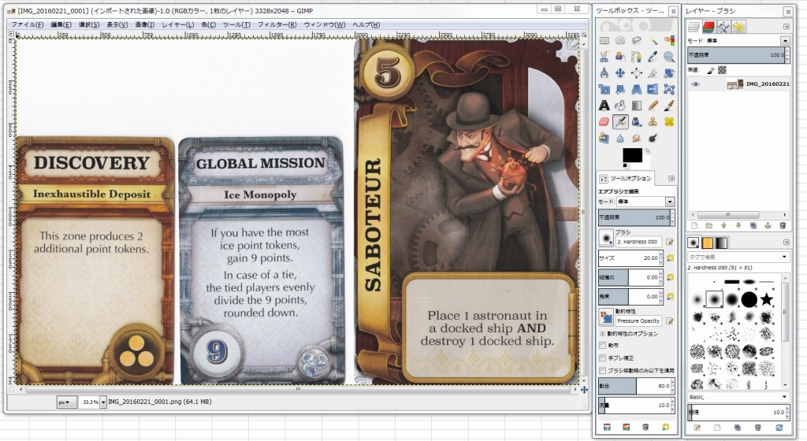Select the Ink tool
This screenshot has width=807, height=441.
(x=637, y=122)
